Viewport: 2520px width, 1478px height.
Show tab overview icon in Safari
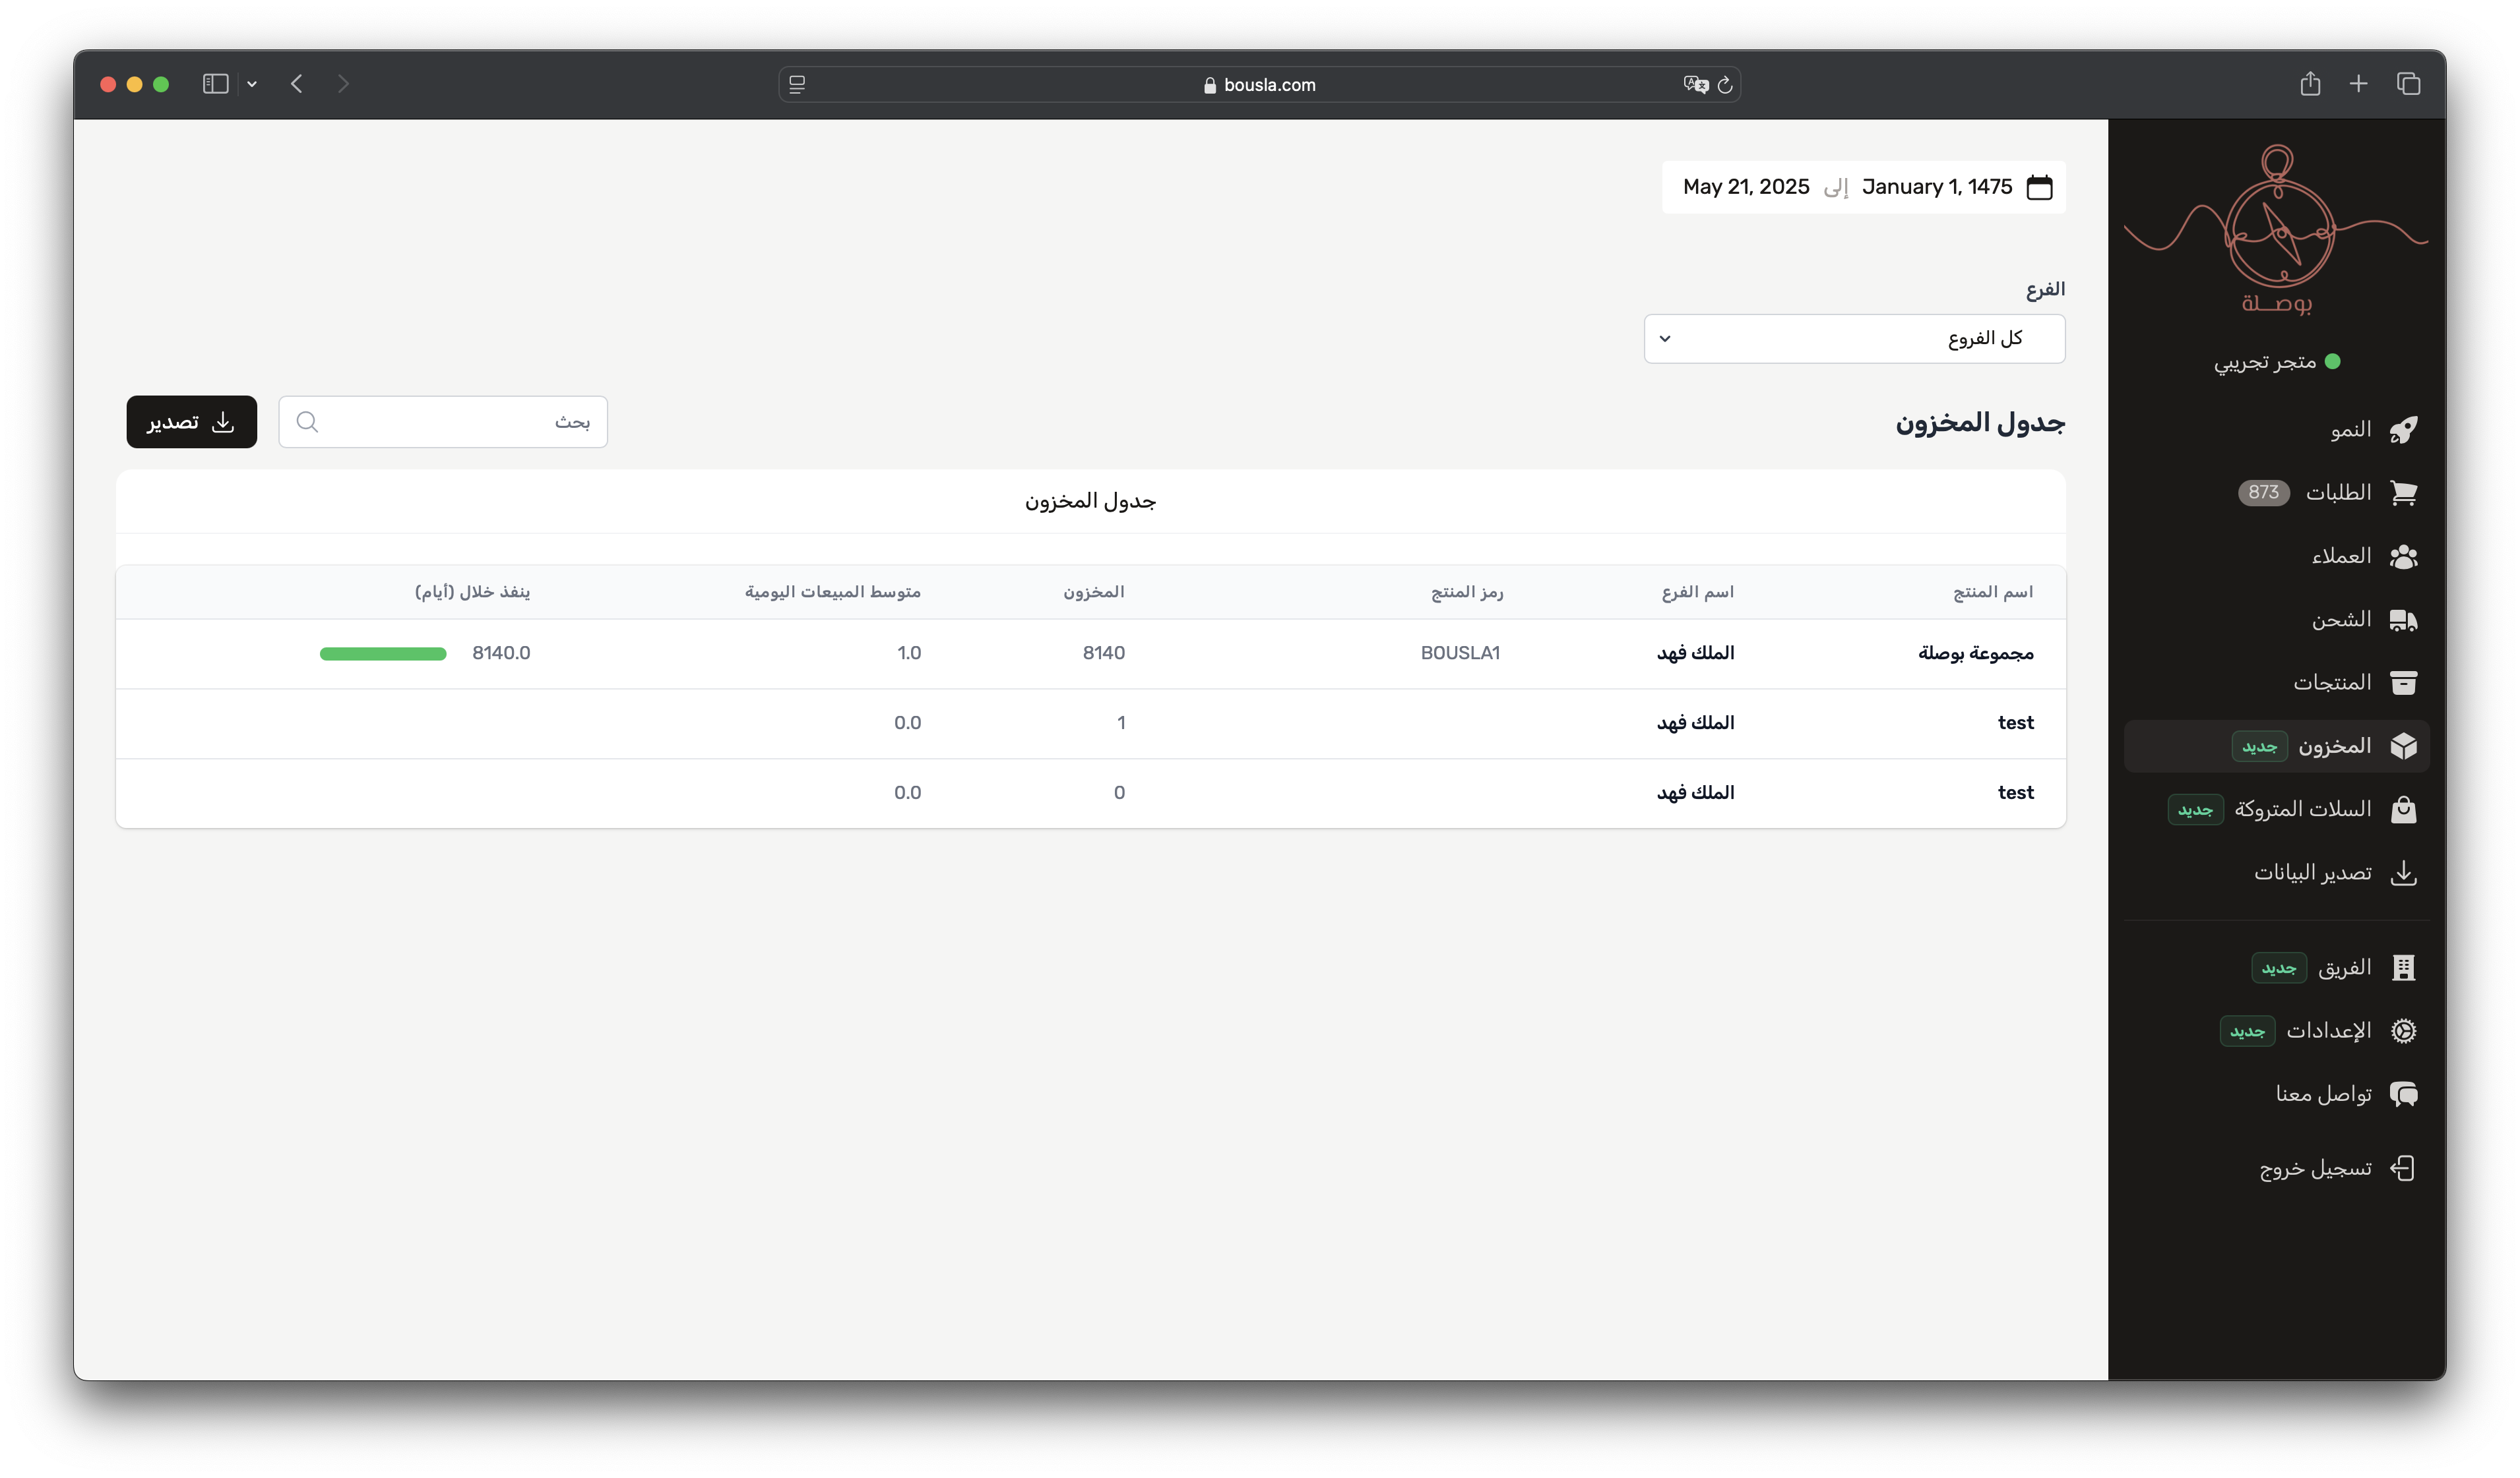(x=2408, y=84)
